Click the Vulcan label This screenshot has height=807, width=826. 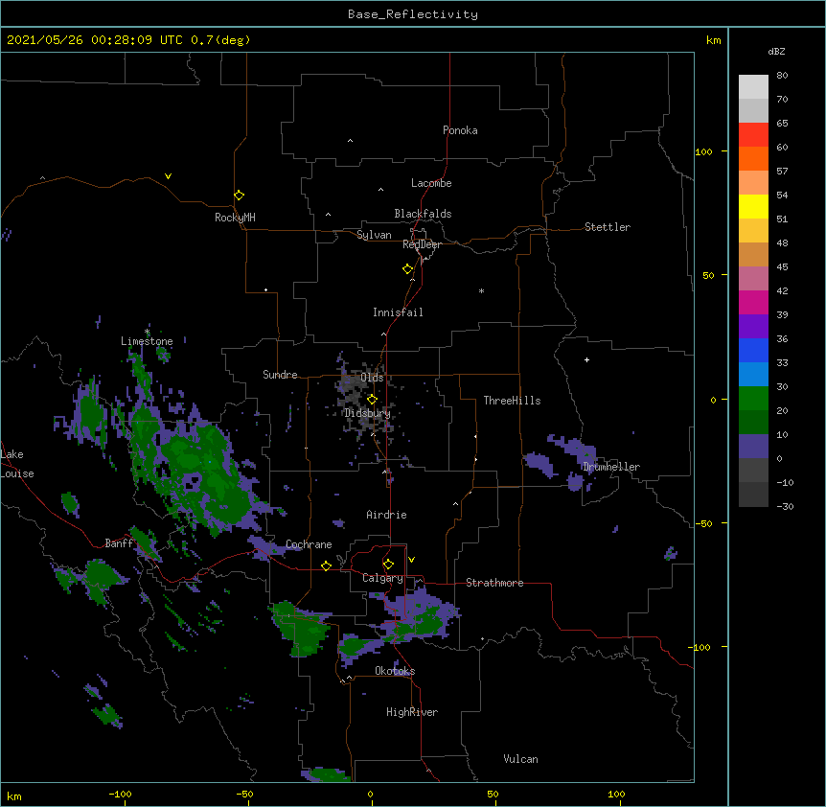coord(520,759)
